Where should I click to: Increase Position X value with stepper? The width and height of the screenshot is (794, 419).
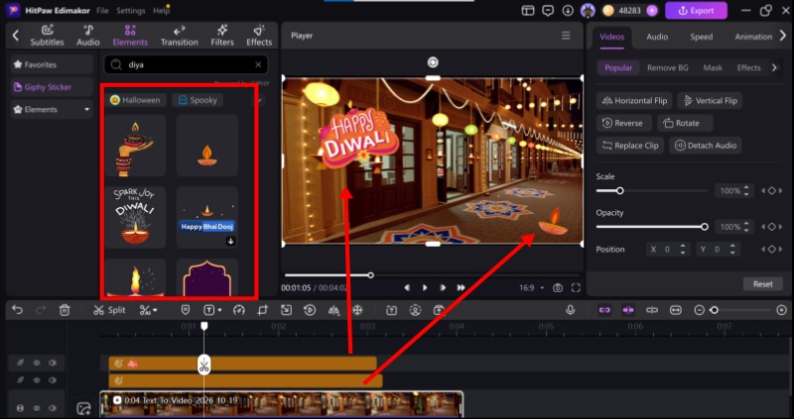pyautogui.click(x=683, y=247)
